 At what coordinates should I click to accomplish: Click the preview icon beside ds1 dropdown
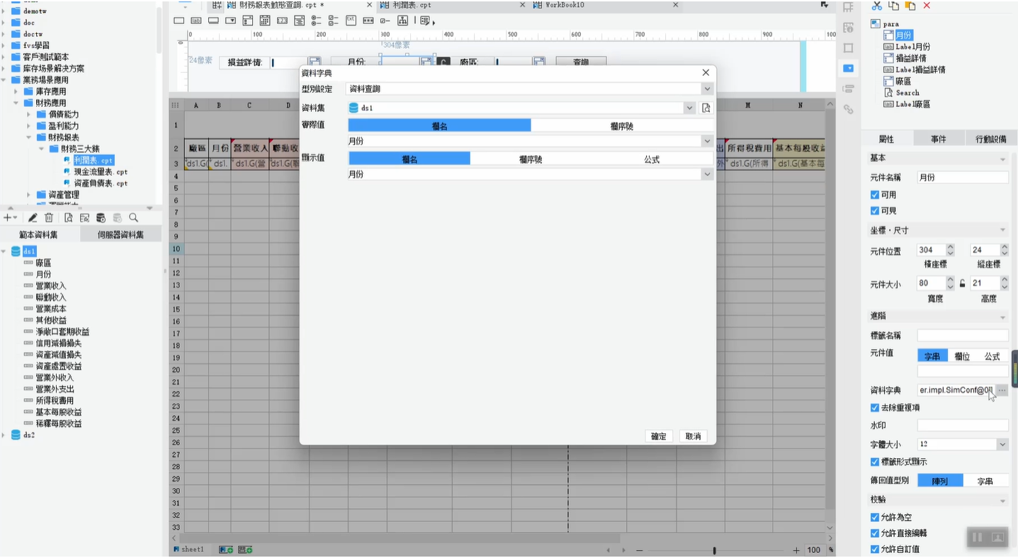pyautogui.click(x=706, y=108)
